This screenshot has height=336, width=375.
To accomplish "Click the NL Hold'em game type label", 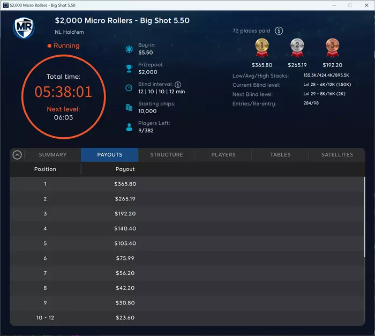I will click(x=69, y=32).
